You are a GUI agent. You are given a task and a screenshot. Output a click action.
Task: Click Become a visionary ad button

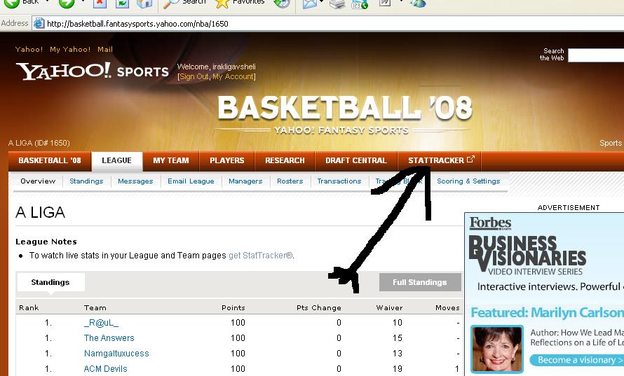[576, 360]
